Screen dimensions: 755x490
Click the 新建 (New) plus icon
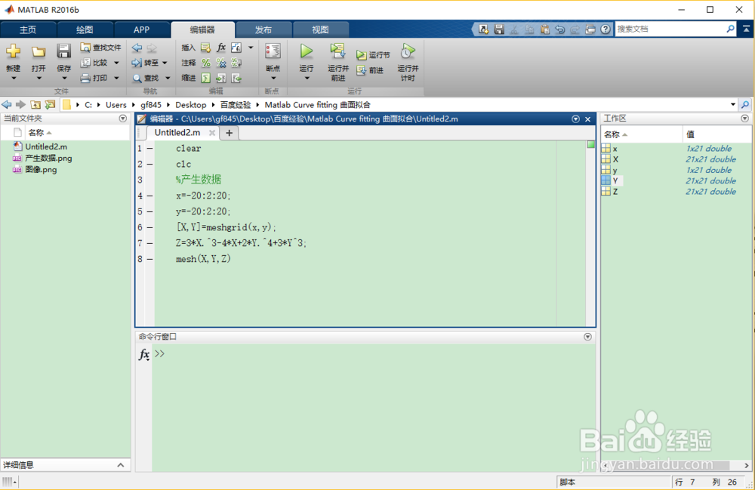[x=14, y=51]
